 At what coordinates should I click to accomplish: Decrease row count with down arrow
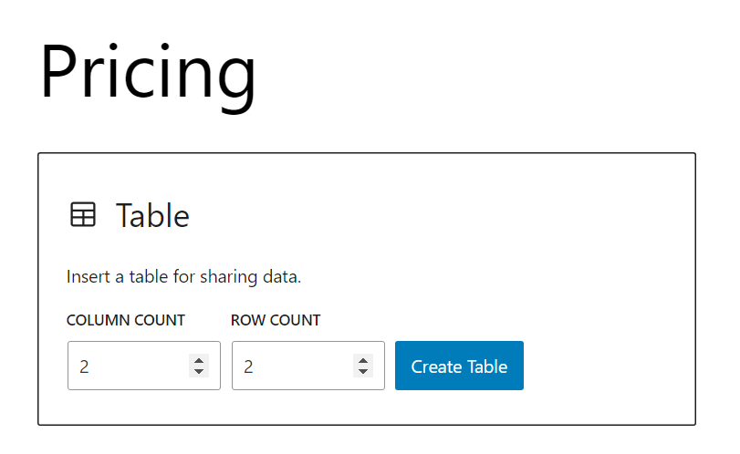click(363, 371)
